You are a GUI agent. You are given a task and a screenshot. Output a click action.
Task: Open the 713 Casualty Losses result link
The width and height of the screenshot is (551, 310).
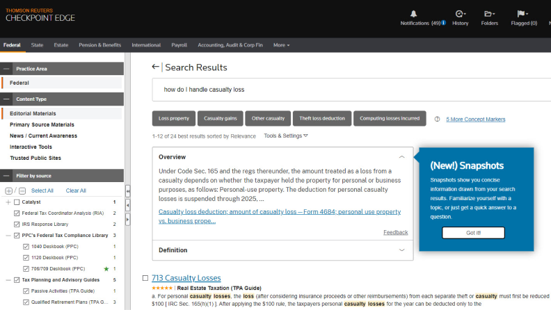tap(186, 278)
